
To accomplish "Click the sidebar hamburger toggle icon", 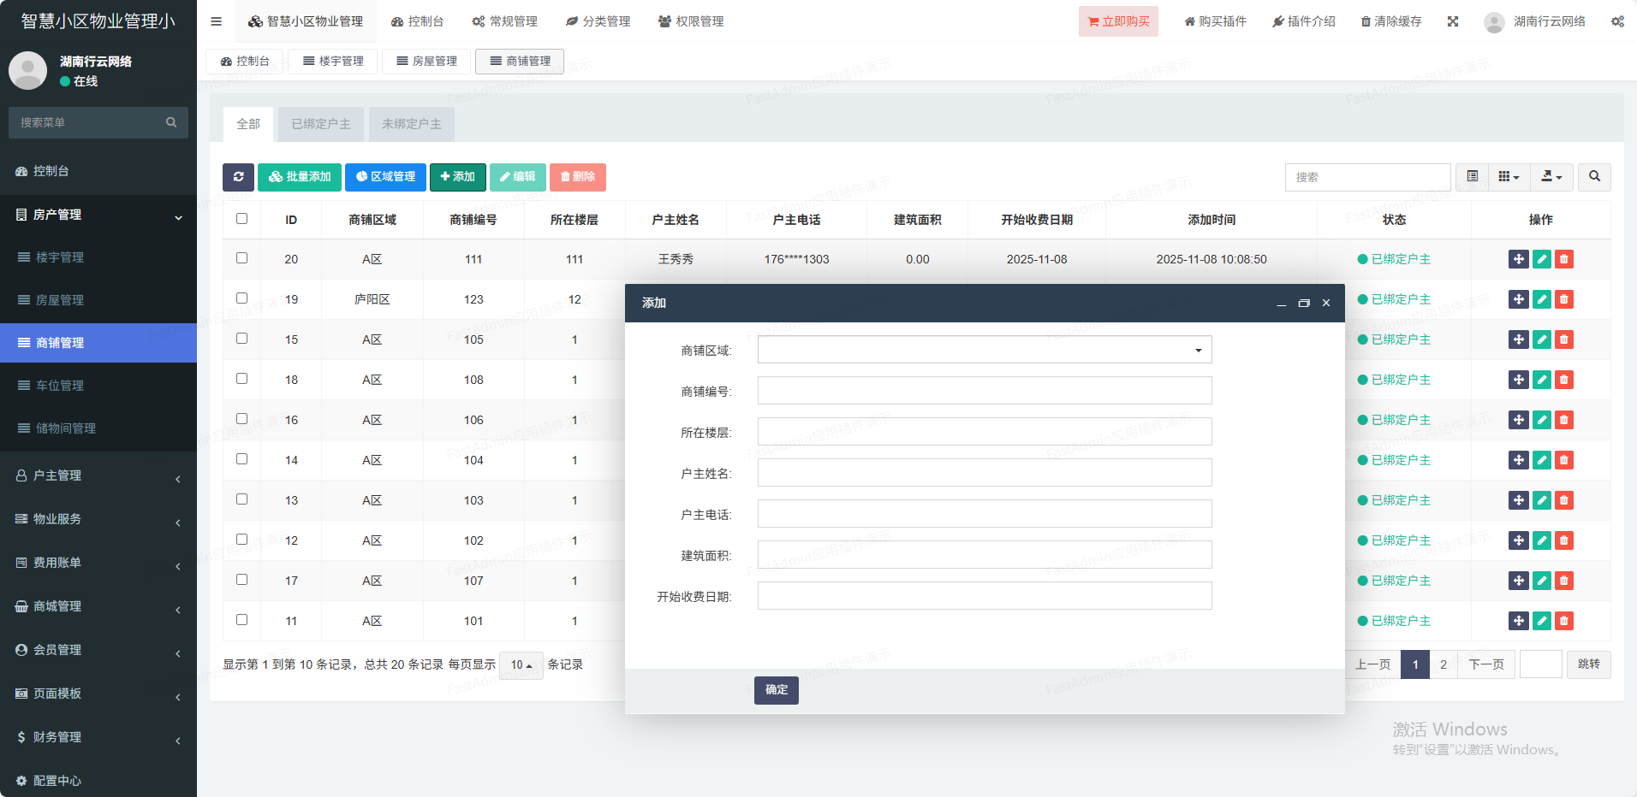I will pos(216,21).
